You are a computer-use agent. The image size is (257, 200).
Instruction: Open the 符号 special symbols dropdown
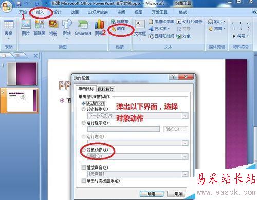[241, 36]
